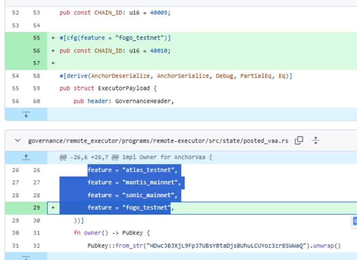
Task: Click the sonic_mainnet feature line
Action: point(132,195)
